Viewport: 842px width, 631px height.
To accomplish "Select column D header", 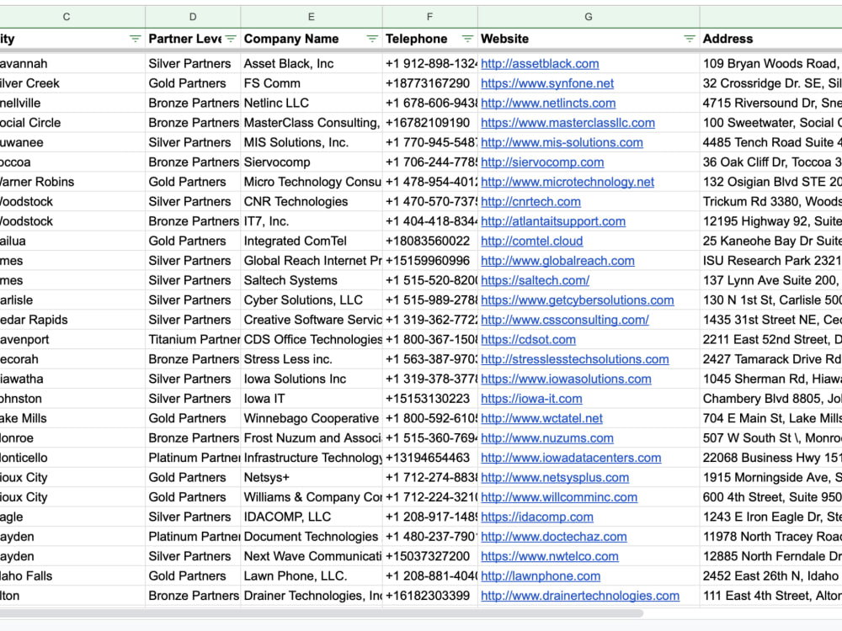I will (193, 17).
